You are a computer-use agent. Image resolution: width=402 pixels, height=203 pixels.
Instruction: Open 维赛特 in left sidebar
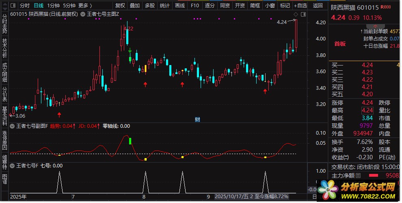4,162
